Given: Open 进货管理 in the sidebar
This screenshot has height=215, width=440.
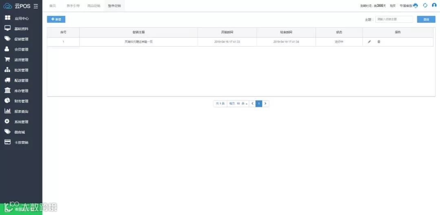Looking at the screenshot, I should click(21, 60).
